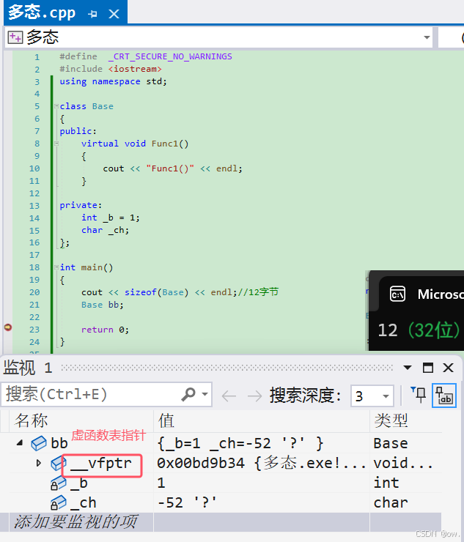Viewport: 464px width, 542px height.
Task: Go to next search result arrow
Action: (254, 396)
